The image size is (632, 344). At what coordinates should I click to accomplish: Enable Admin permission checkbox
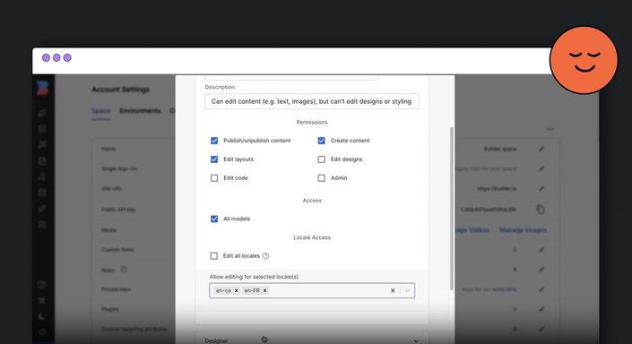click(321, 177)
